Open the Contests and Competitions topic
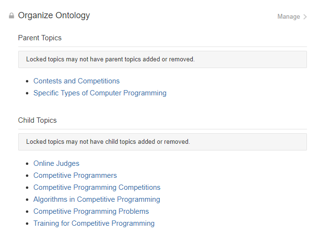The height and width of the screenshot is (243, 318). [x=76, y=81]
